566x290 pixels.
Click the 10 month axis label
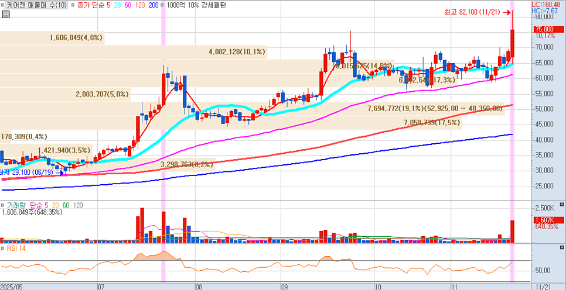378,286
